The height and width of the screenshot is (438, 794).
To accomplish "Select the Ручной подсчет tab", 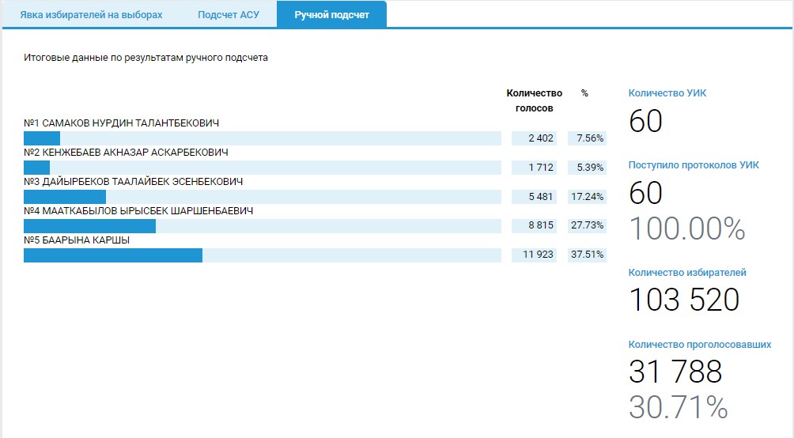I will click(331, 15).
